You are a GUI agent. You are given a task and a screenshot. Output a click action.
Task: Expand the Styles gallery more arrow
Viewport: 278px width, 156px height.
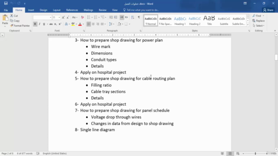(248, 25)
